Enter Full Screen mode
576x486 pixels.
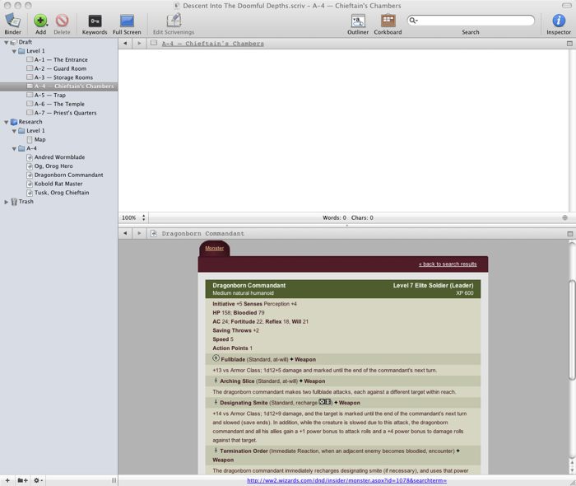click(x=127, y=21)
